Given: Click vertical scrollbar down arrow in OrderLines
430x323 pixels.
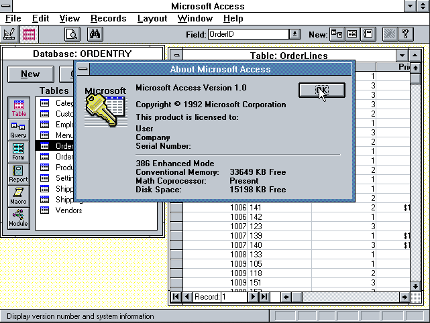Looking at the screenshot, I should 415,286.
